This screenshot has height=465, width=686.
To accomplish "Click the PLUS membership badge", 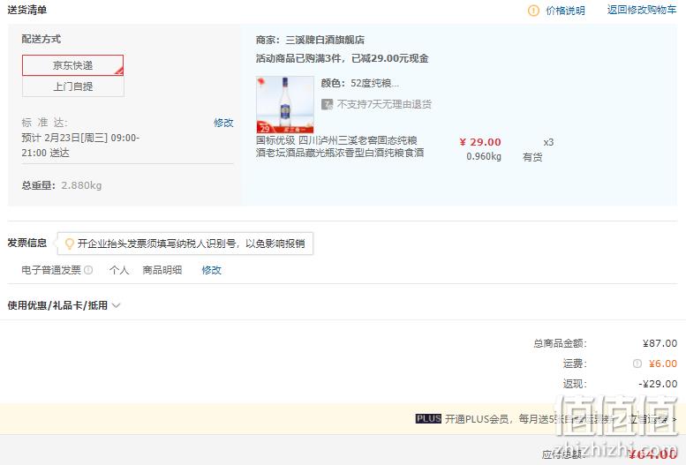I will (428, 418).
